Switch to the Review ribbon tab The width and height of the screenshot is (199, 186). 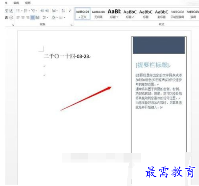16,3
